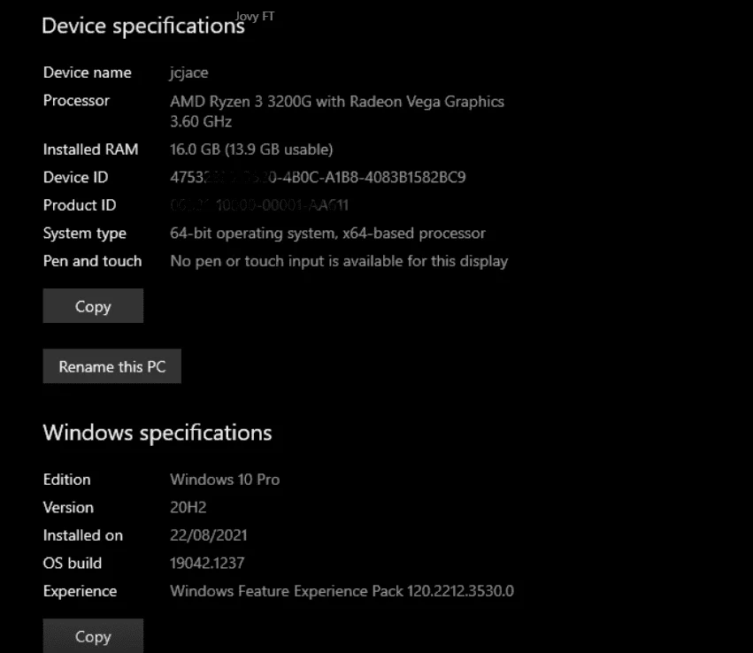Viewport: 753px width, 653px height.
Task: Select the 16.0 GB installed RAM value
Action: coord(251,150)
